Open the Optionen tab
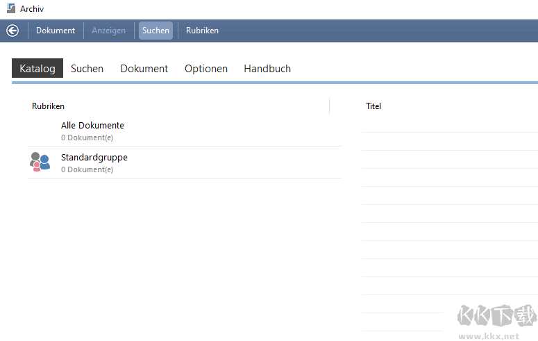The image size is (538, 341). click(x=206, y=68)
